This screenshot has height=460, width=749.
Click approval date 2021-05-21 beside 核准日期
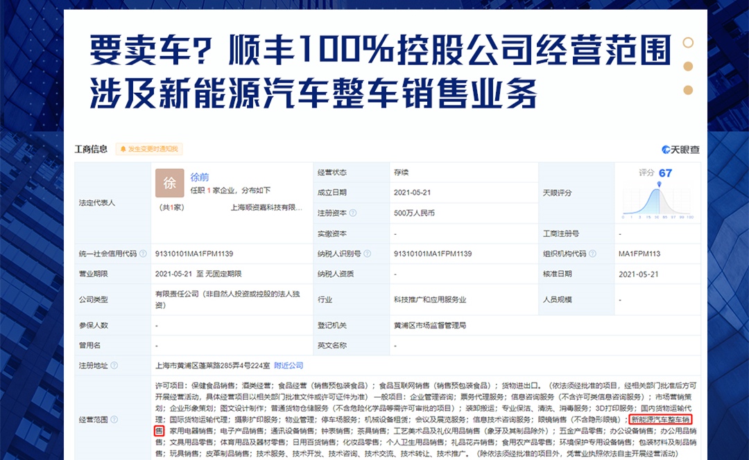639,274
